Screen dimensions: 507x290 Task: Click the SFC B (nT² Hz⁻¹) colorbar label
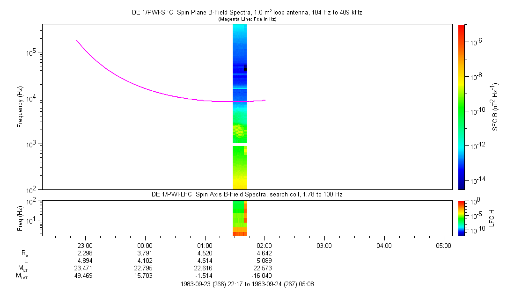494,107
